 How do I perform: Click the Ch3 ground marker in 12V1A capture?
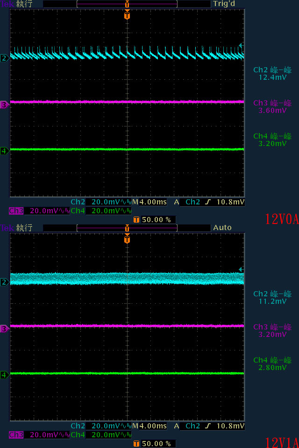4,329
